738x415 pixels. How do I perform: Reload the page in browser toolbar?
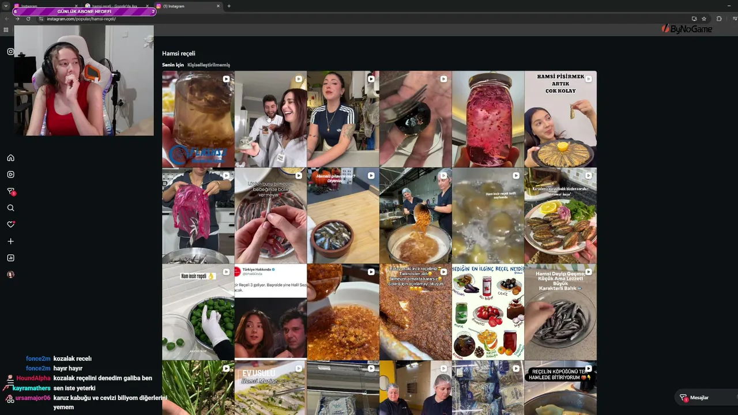28,19
